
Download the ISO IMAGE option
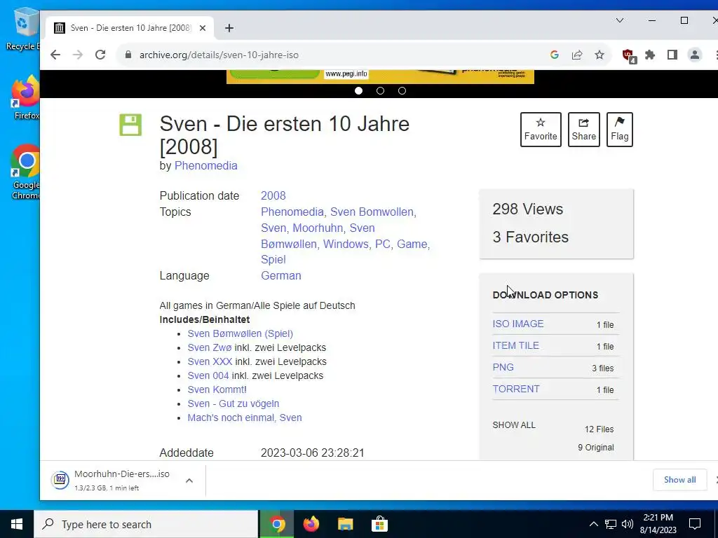pos(518,324)
